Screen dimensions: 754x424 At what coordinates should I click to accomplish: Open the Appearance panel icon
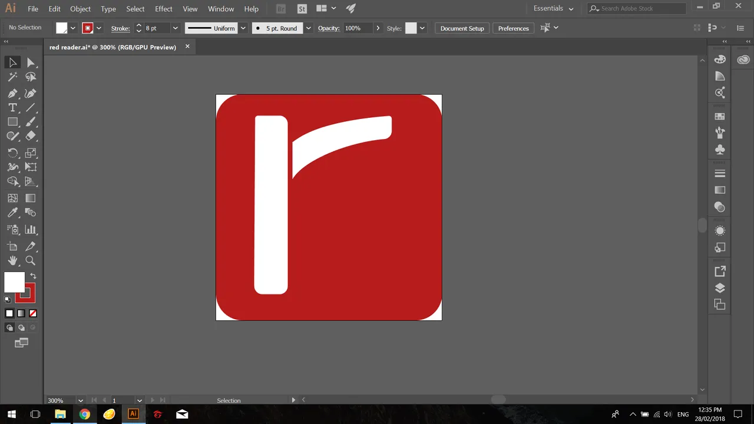click(x=719, y=231)
